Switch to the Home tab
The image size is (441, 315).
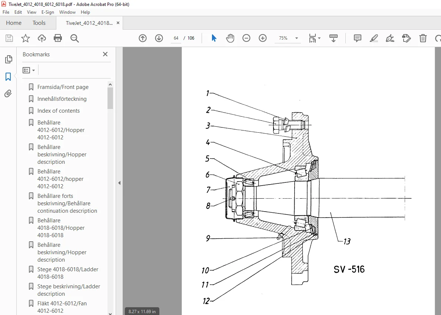click(x=14, y=23)
